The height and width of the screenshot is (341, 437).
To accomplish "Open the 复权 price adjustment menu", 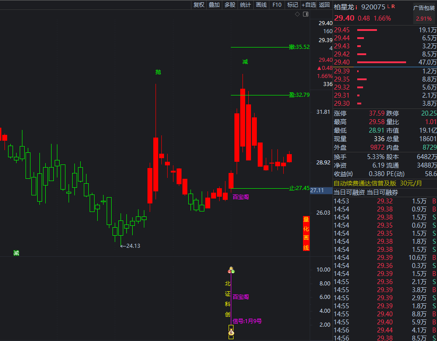I will 199,5.
